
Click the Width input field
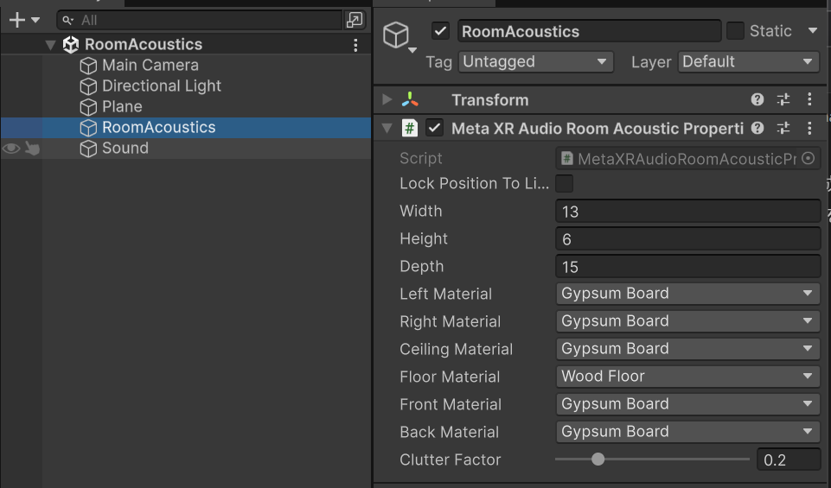click(687, 212)
